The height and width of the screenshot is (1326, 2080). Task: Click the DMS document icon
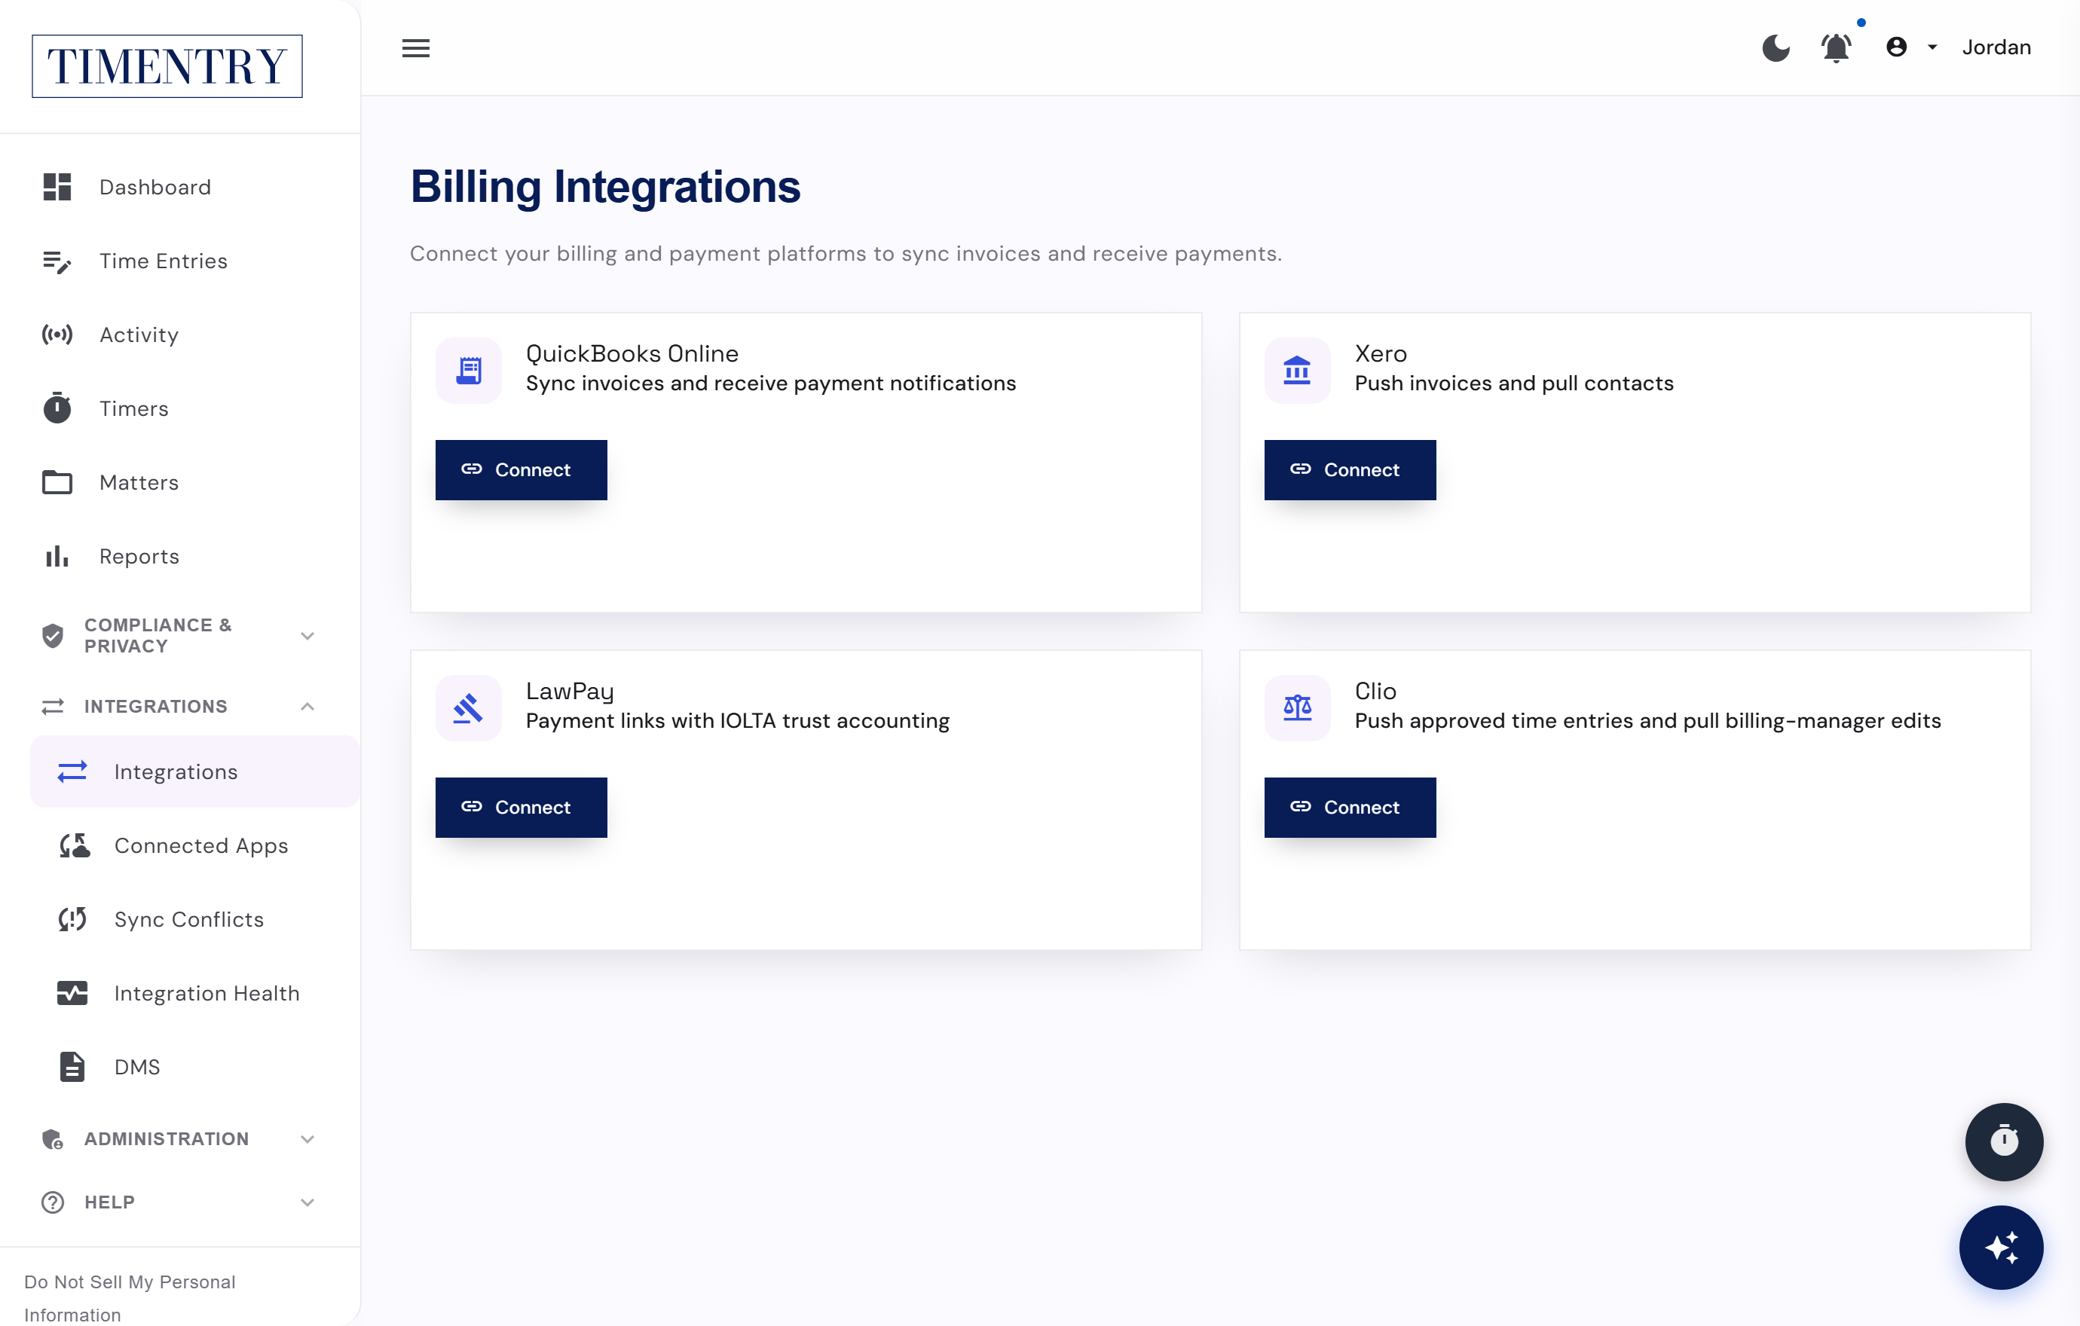(x=72, y=1067)
